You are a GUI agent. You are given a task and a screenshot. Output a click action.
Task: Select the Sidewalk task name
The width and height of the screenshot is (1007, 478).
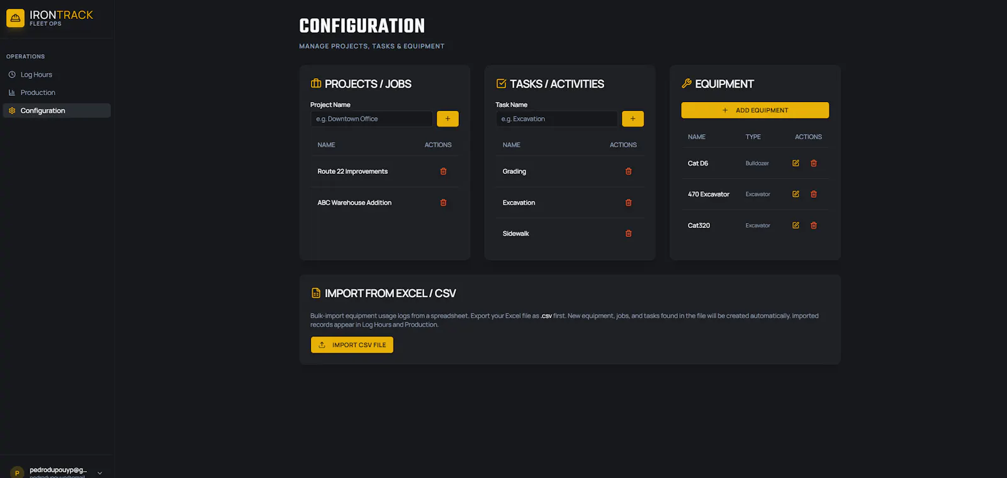point(515,234)
